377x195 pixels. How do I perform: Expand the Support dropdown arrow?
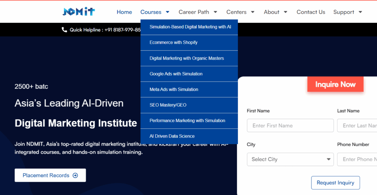(x=360, y=12)
